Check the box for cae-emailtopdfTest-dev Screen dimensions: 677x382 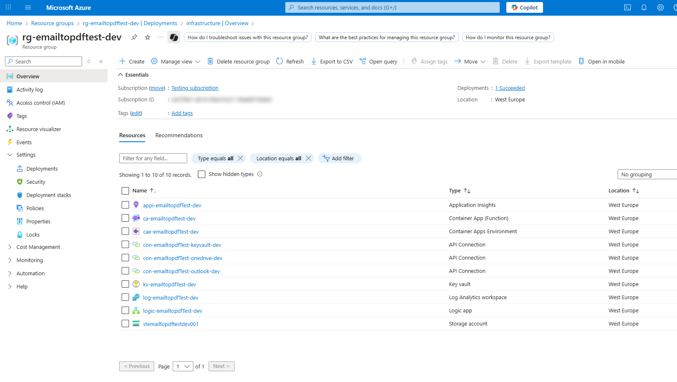(125, 231)
